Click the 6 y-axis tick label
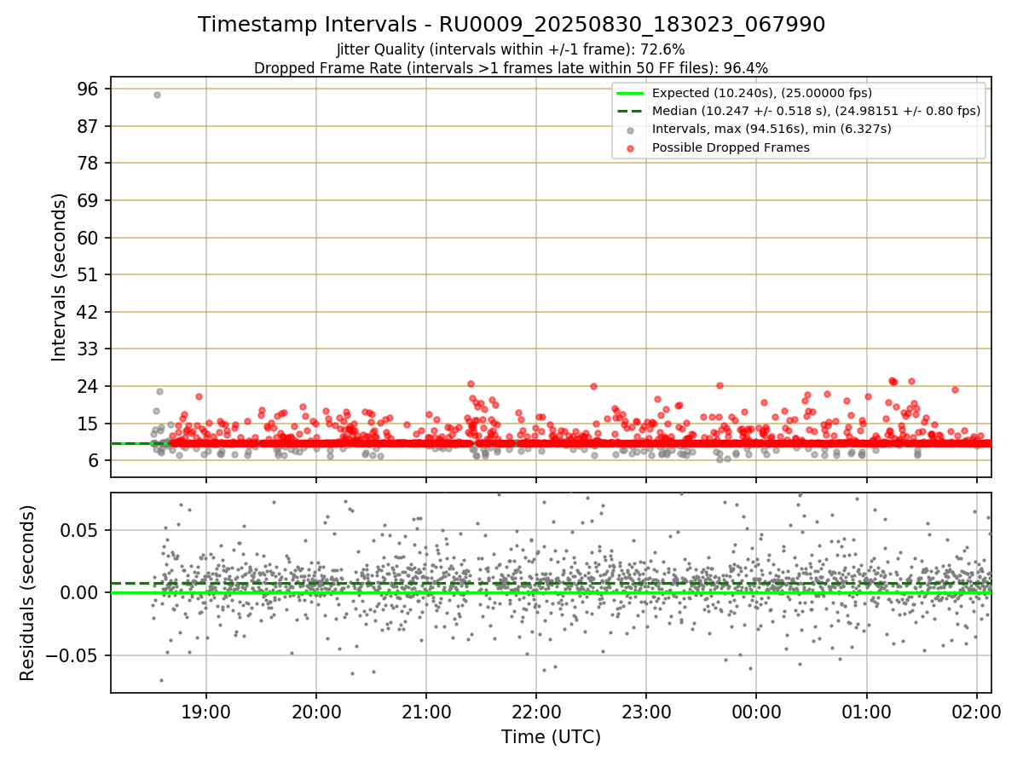This screenshot has height=767, width=1023. click(x=94, y=461)
